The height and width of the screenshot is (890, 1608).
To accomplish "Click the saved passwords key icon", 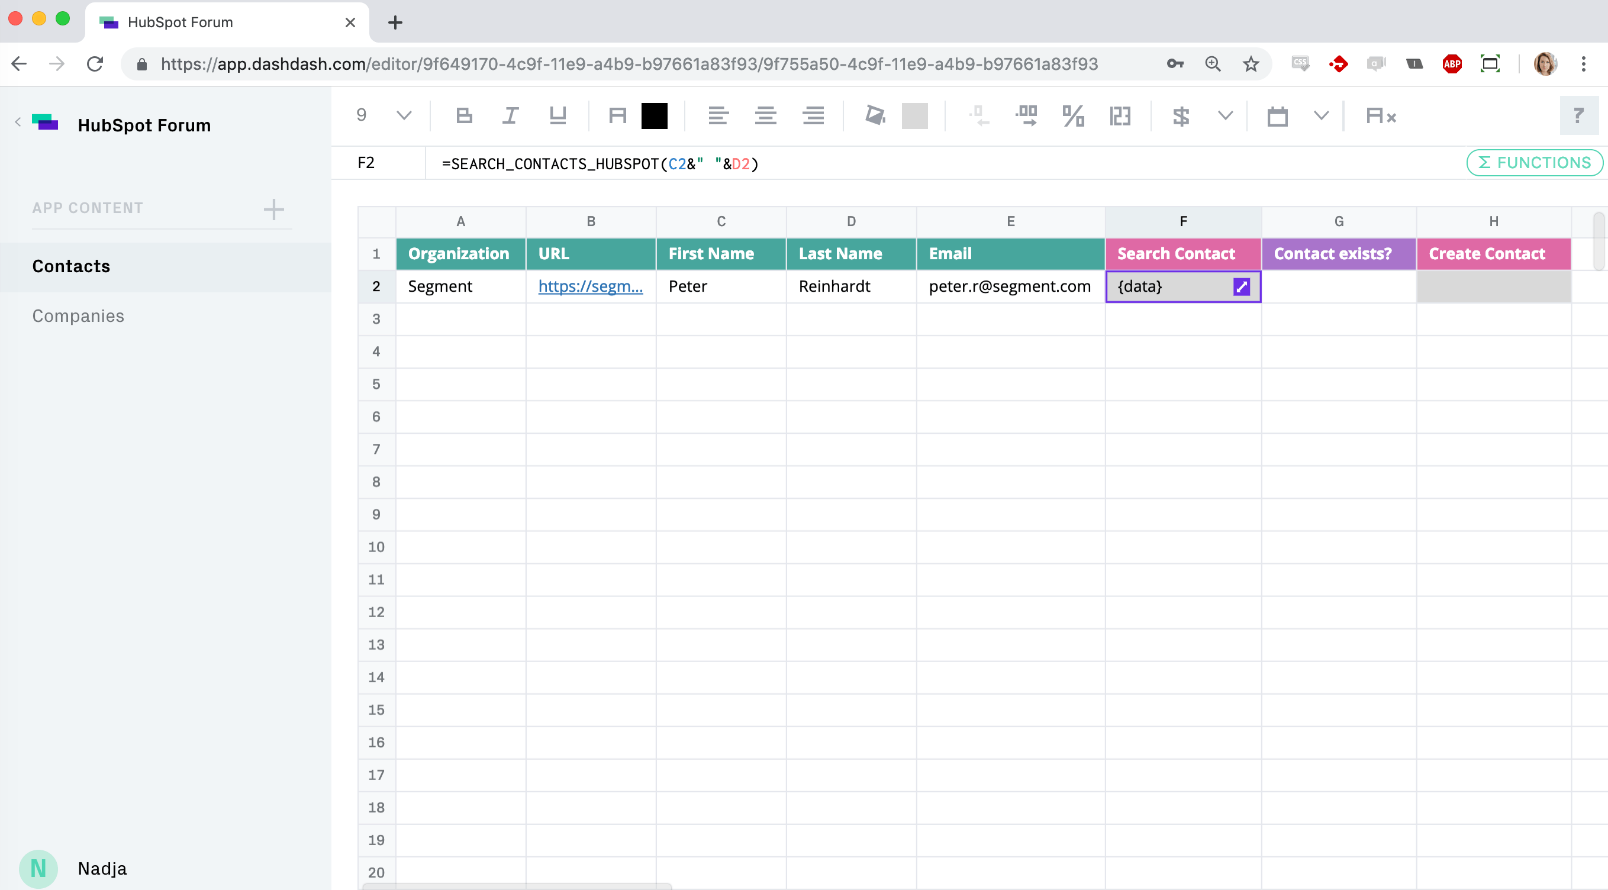I will point(1175,64).
